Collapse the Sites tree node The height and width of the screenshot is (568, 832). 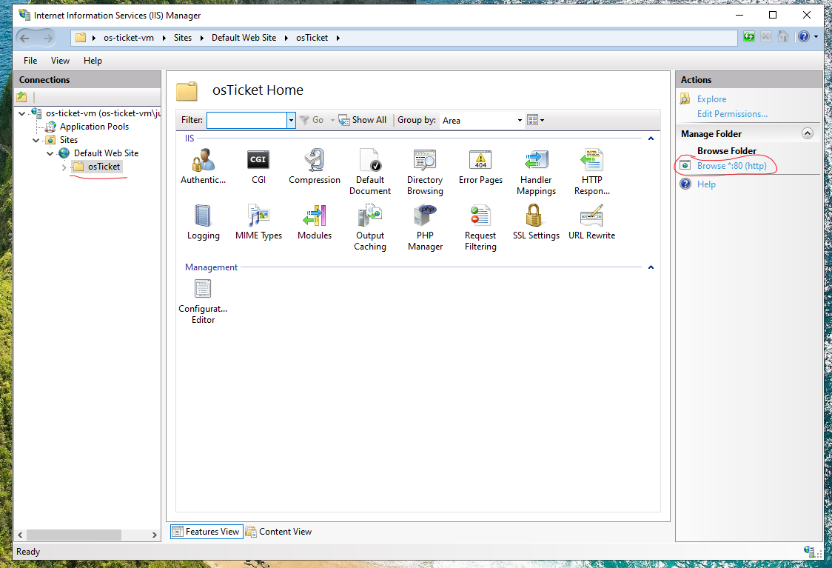(x=36, y=140)
